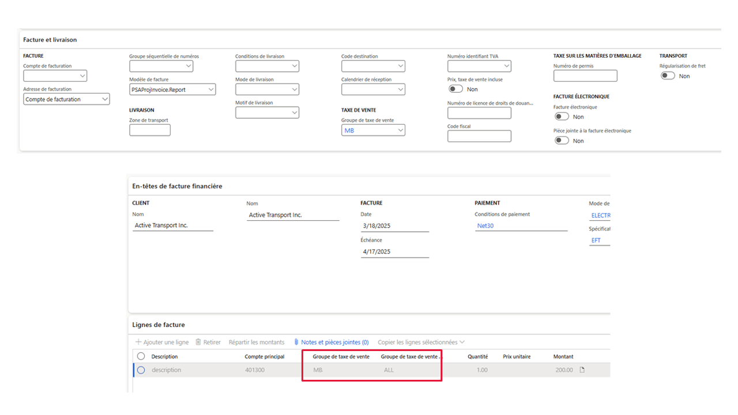Image resolution: width=738 pixels, height=415 pixels.
Task: Click the ELECTR payment mode link
Action: [x=601, y=216]
